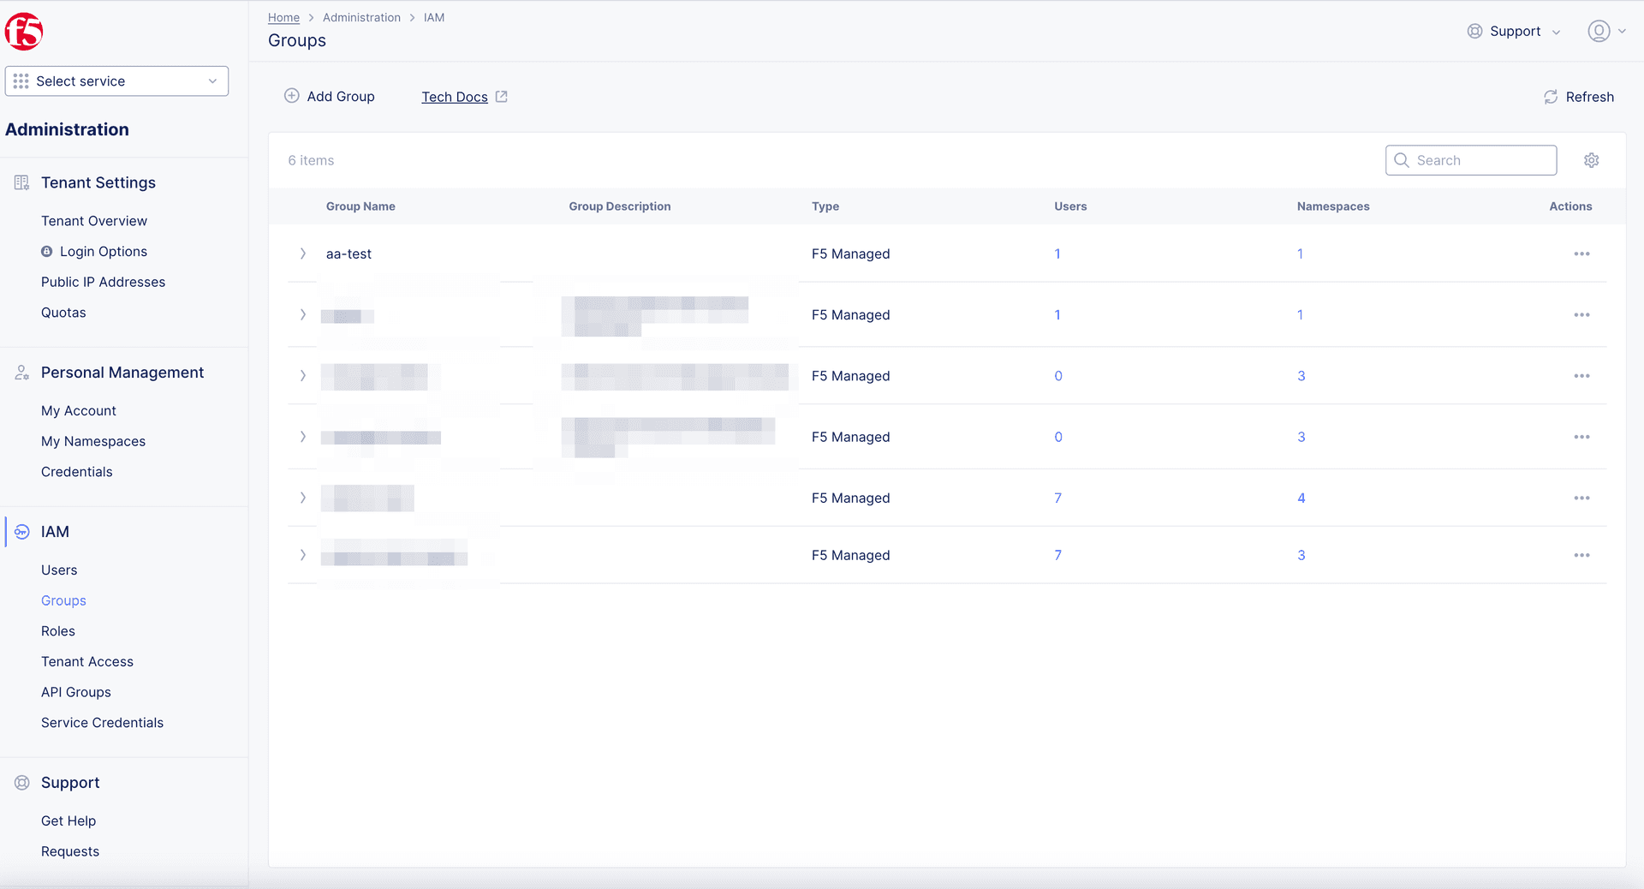Open Public IP Addresses page
The width and height of the screenshot is (1644, 889).
coord(103,282)
